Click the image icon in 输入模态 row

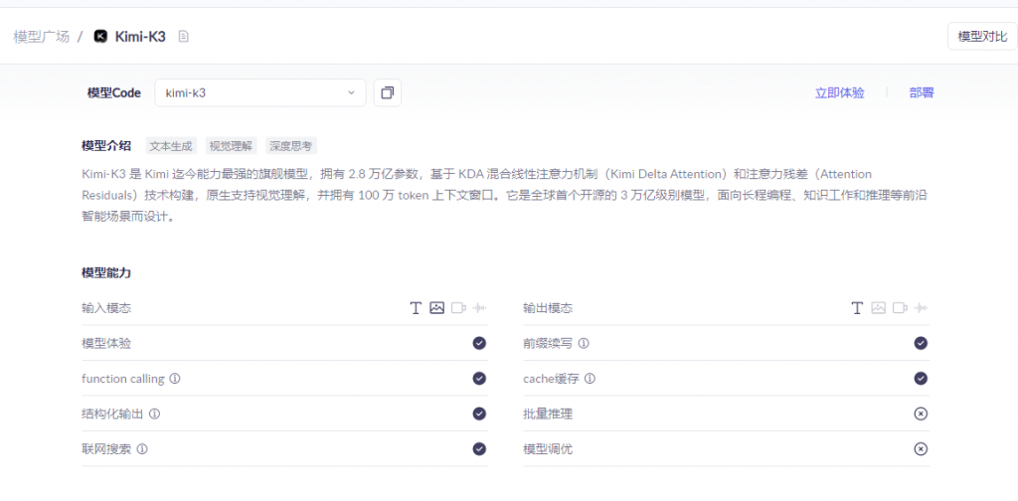click(x=437, y=308)
